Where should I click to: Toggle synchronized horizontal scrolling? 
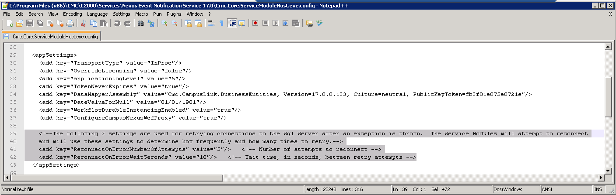click(x=198, y=23)
